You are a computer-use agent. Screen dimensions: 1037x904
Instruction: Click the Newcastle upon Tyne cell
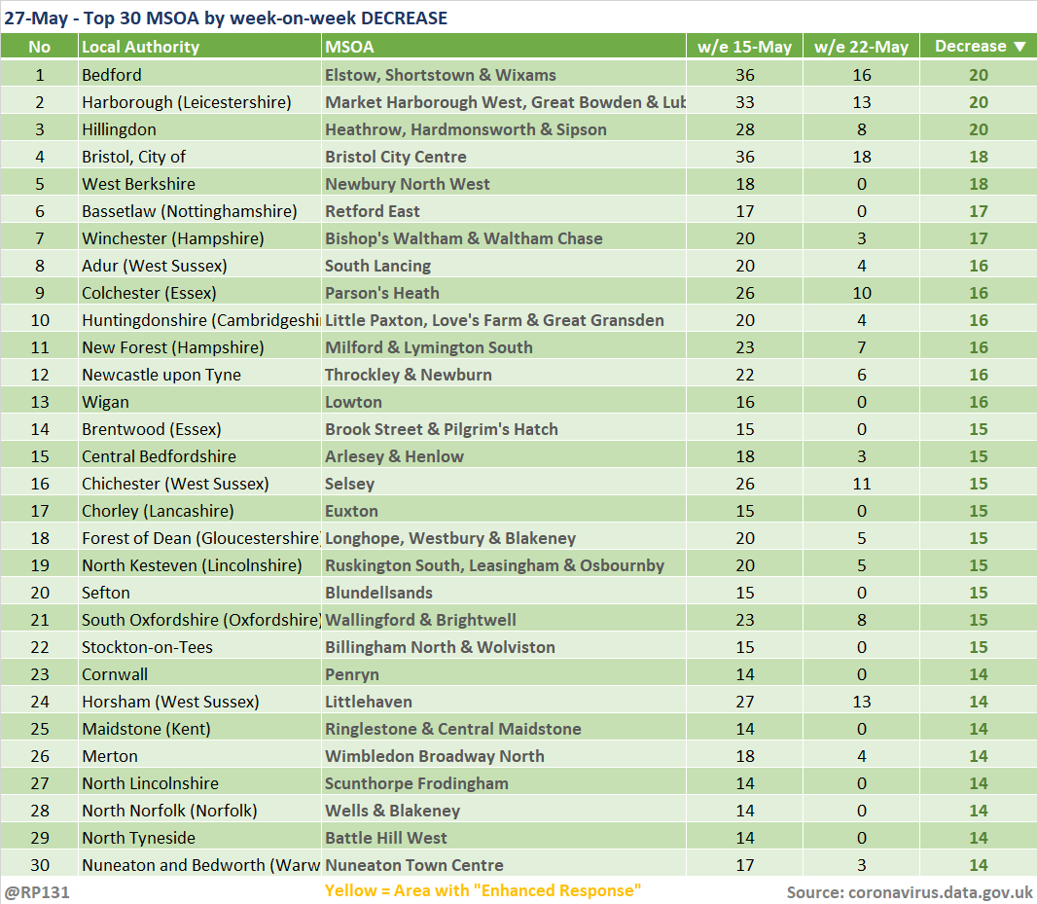(x=199, y=375)
